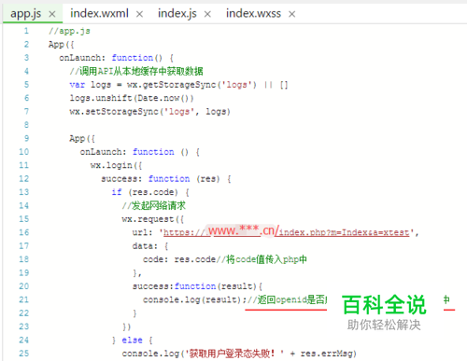The image size is (467, 361).
Task: Click 'data: {' on line 17
Action: point(150,246)
